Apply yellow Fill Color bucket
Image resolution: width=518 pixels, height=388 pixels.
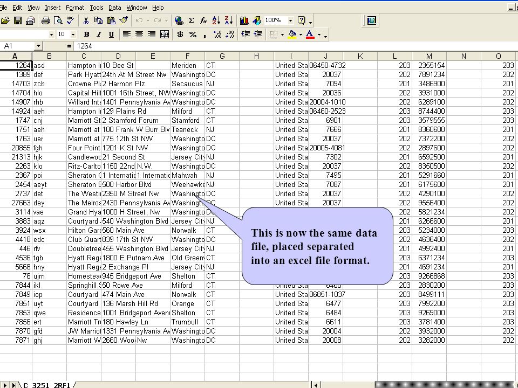(x=292, y=34)
